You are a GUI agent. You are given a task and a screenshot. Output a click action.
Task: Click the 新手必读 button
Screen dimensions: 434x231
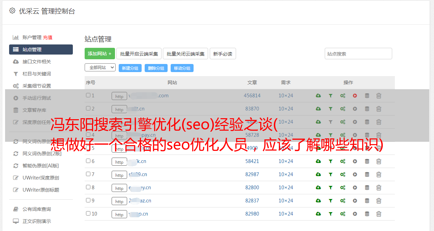point(223,54)
